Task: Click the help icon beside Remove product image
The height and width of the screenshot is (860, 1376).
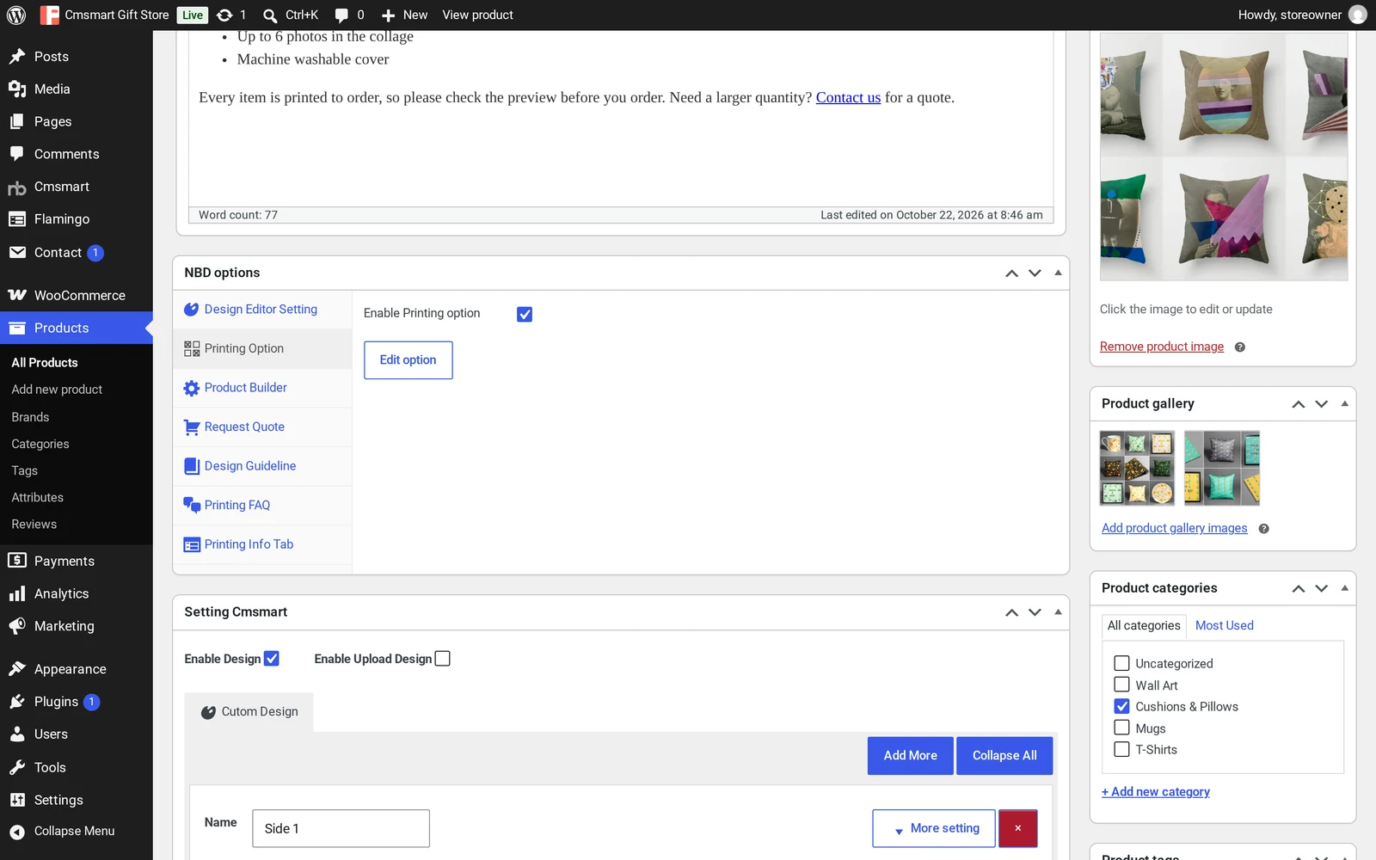Action: (x=1239, y=347)
